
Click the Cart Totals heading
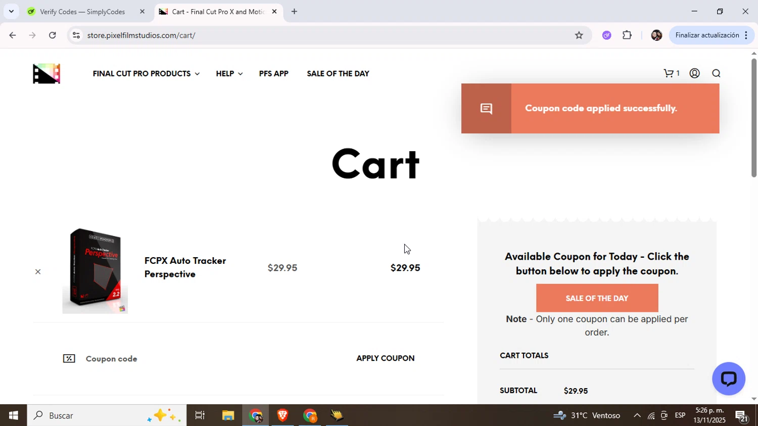pos(524,356)
